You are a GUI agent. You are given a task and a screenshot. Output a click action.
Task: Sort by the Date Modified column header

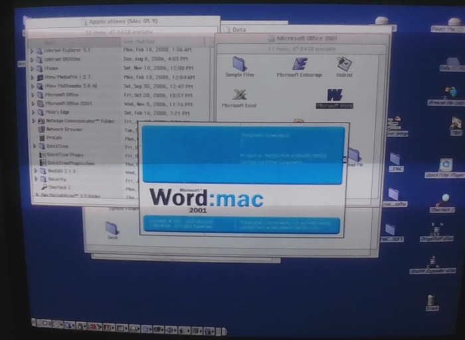139,42
